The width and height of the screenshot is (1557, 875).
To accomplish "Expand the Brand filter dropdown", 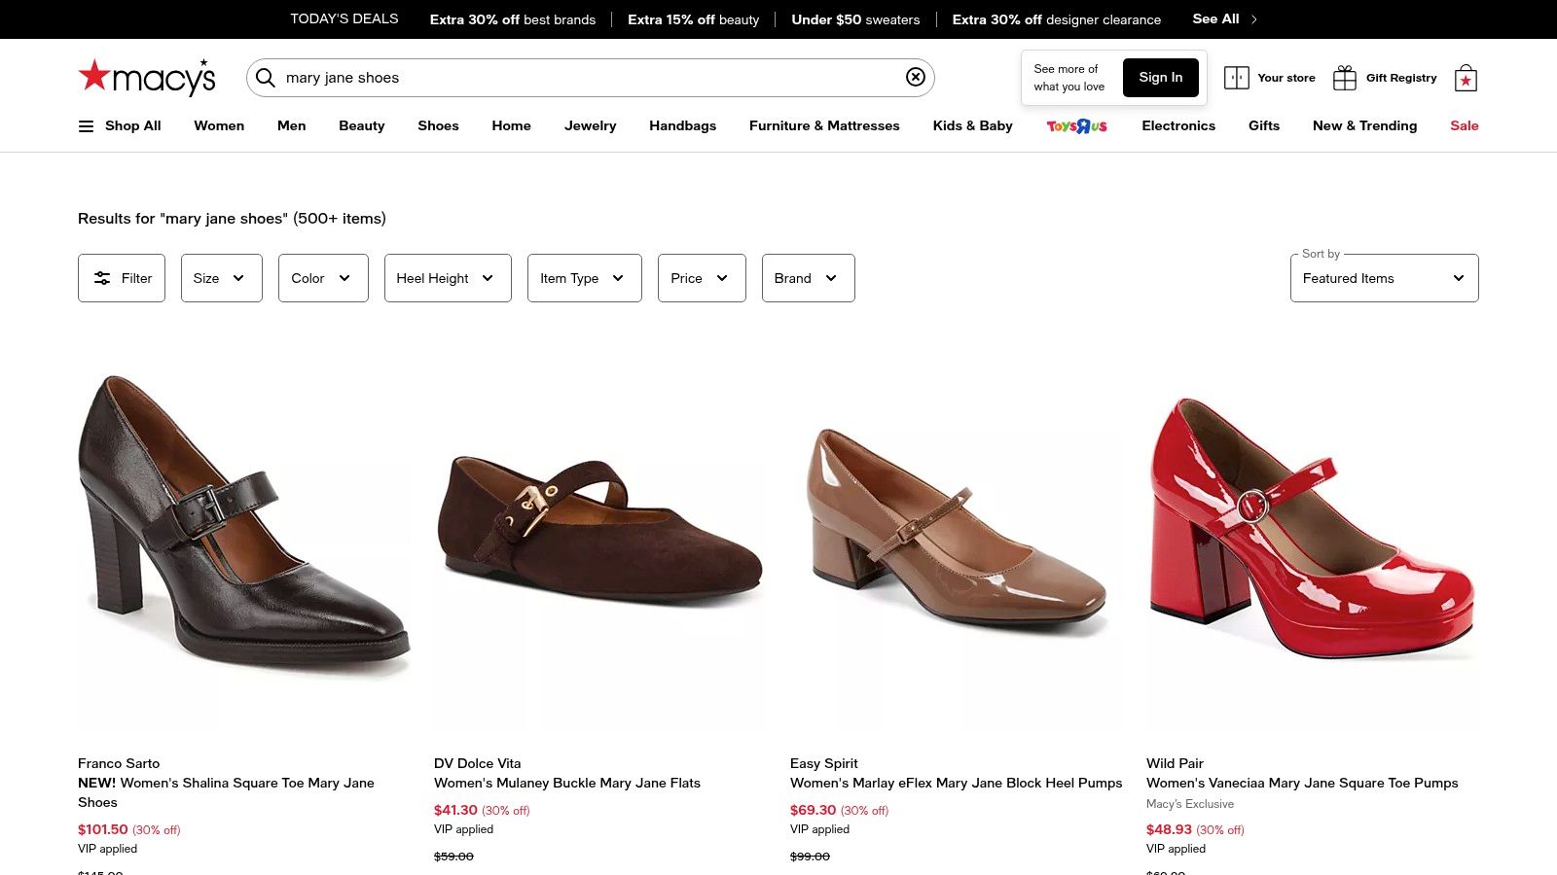I will point(808,278).
